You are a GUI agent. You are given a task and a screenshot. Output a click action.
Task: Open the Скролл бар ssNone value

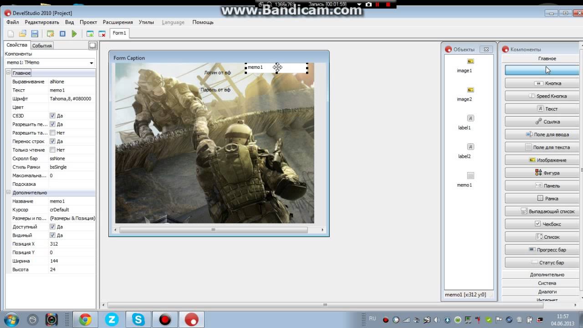pyautogui.click(x=72, y=159)
